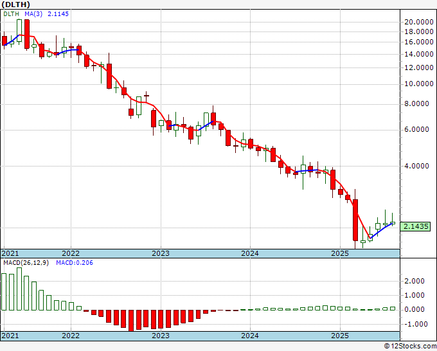Click 2024 on the price chart timeline
This screenshot has width=437, height=351.
tap(250, 253)
